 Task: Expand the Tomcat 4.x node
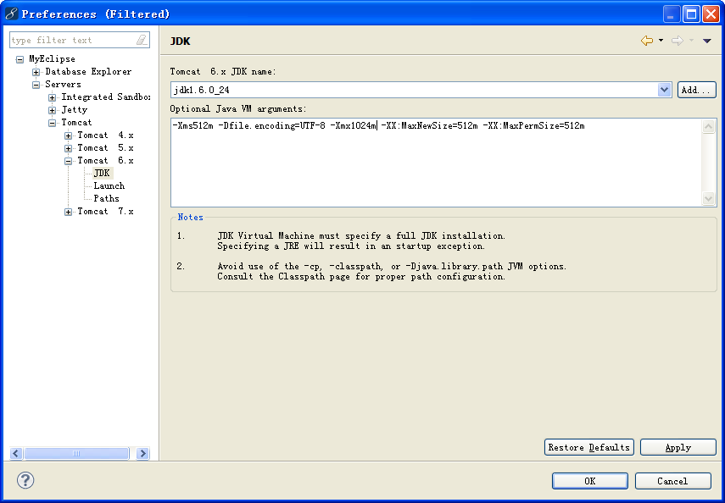tap(69, 135)
